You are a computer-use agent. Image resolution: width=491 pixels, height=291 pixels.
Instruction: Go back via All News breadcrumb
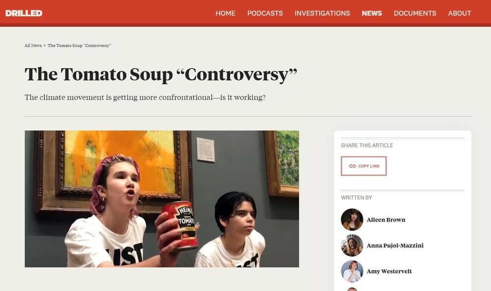coord(33,46)
